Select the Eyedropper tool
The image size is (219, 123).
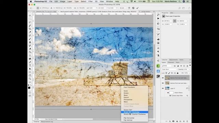[x=30, y=32]
